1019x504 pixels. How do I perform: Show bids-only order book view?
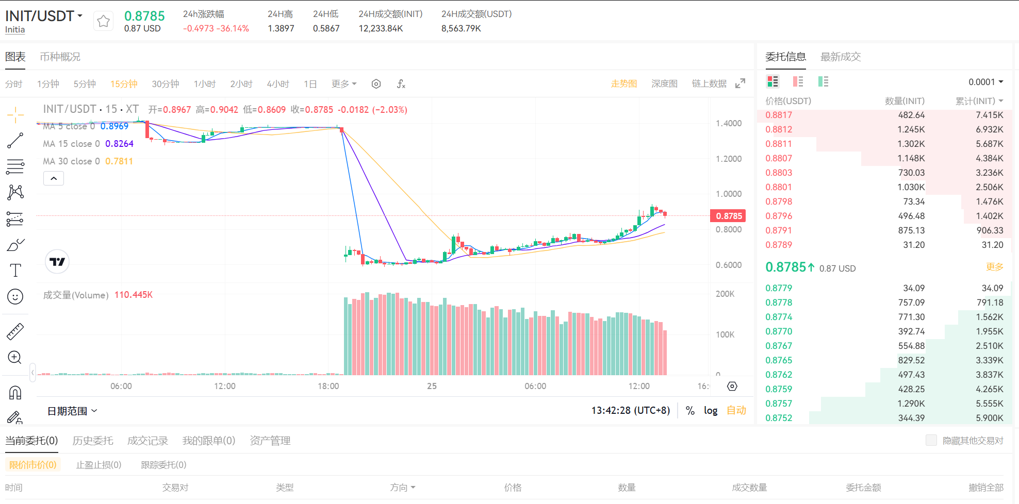click(823, 81)
